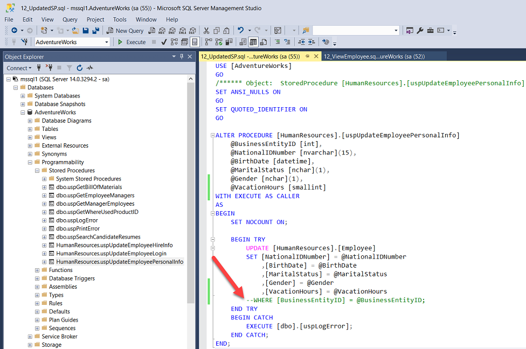Click the Refresh icon in Object Explorer
This screenshot has height=349, width=526.
point(80,68)
